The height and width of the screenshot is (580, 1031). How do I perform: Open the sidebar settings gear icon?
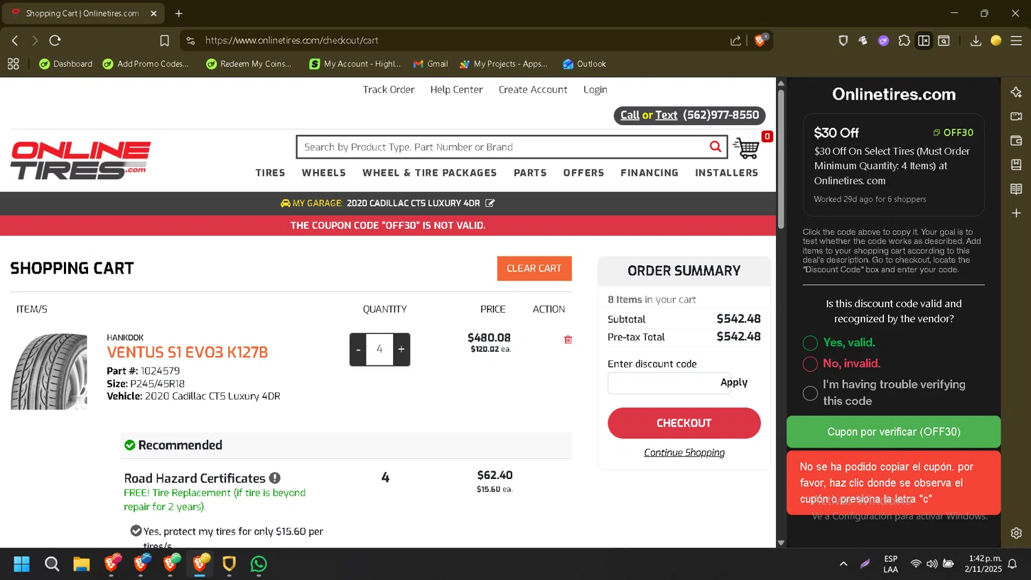(1016, 533)
